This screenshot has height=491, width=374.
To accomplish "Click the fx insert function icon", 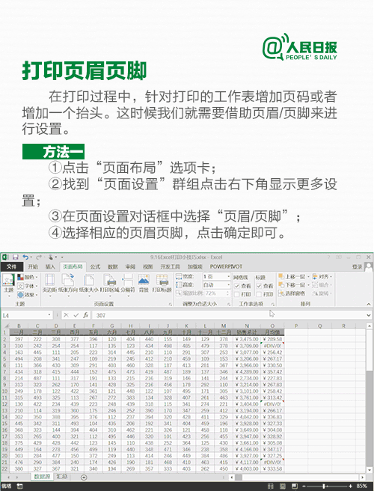I will [x=86, y=315].
